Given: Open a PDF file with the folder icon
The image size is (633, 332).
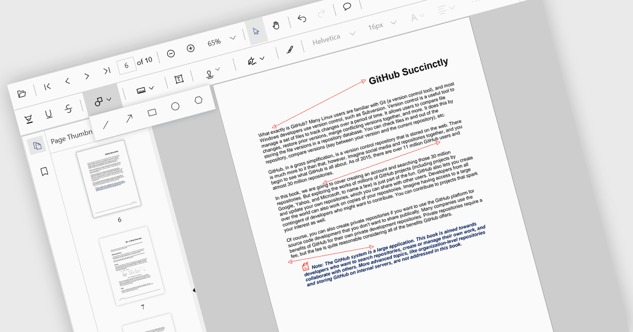Looking at the screenshot, I should pyautogui.click(x=22, y=94).
